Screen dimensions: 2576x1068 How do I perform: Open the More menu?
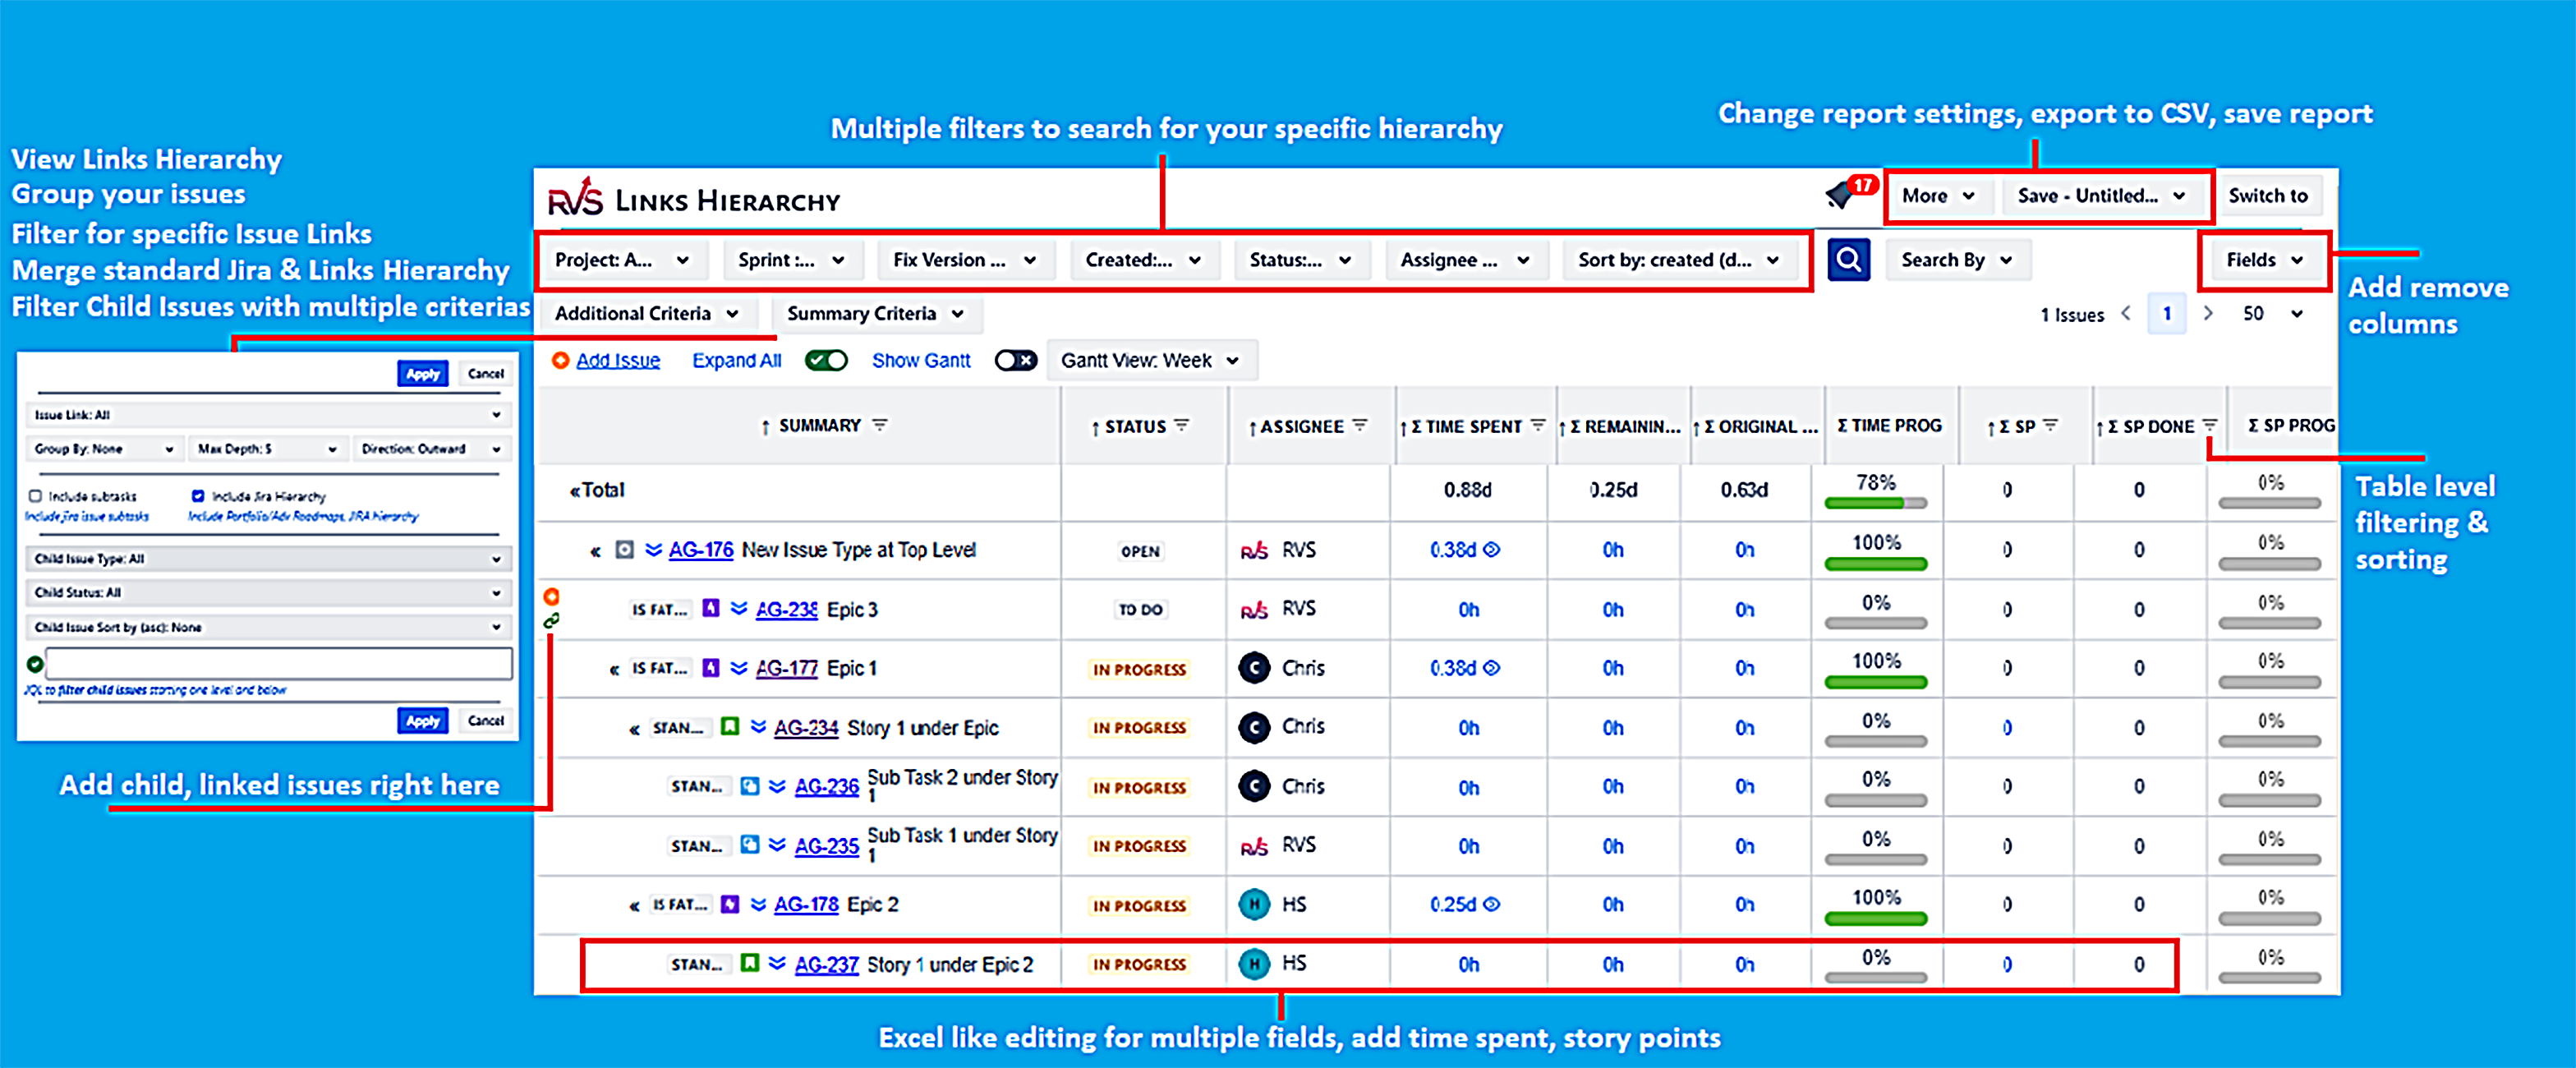[1937, 196]
